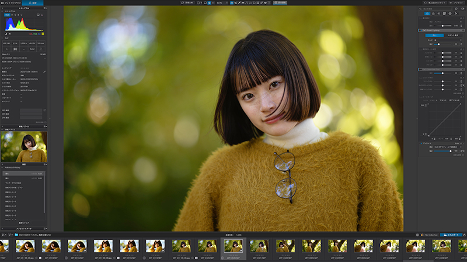Open the view mode dropdown arrow in the toolbar

click(201, 3)
